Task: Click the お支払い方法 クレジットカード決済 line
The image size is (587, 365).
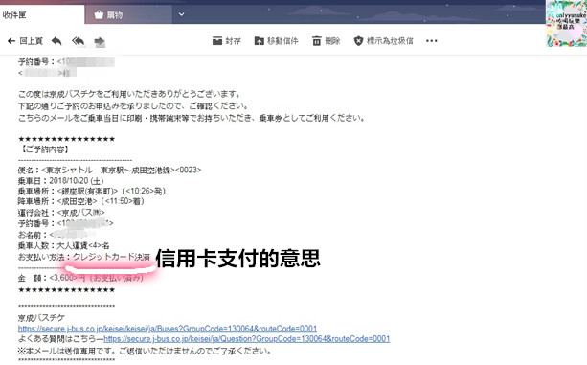Action: (84, 257)
